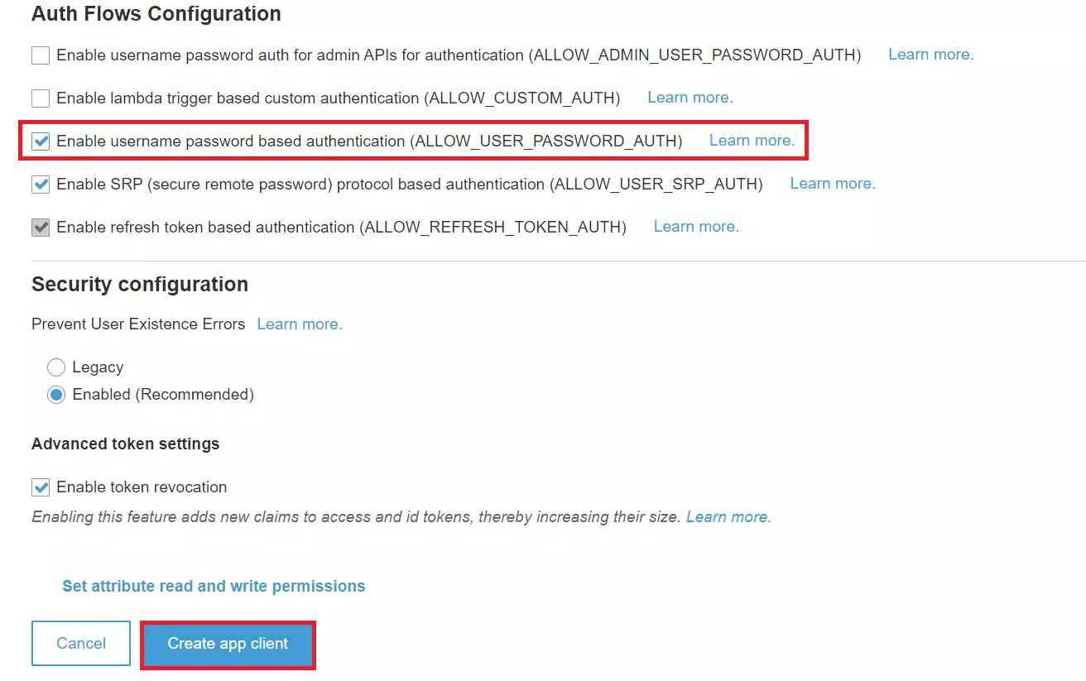
Task: Open Learn more for ALLOW_ADMIN_USER_PASSWORD_AUTH
Action: tap(930, 54)
